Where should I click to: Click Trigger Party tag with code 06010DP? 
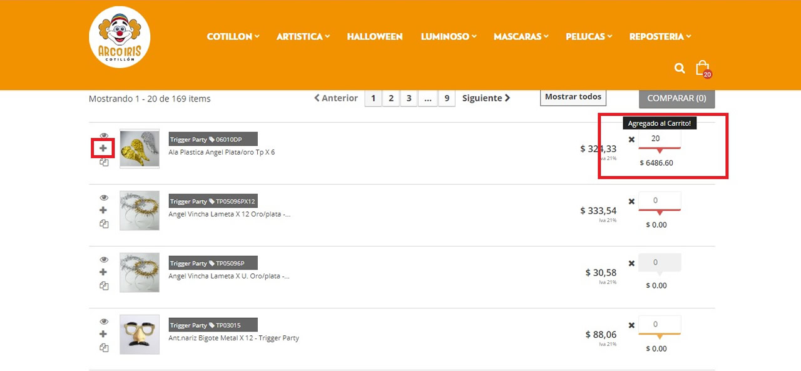213,140
